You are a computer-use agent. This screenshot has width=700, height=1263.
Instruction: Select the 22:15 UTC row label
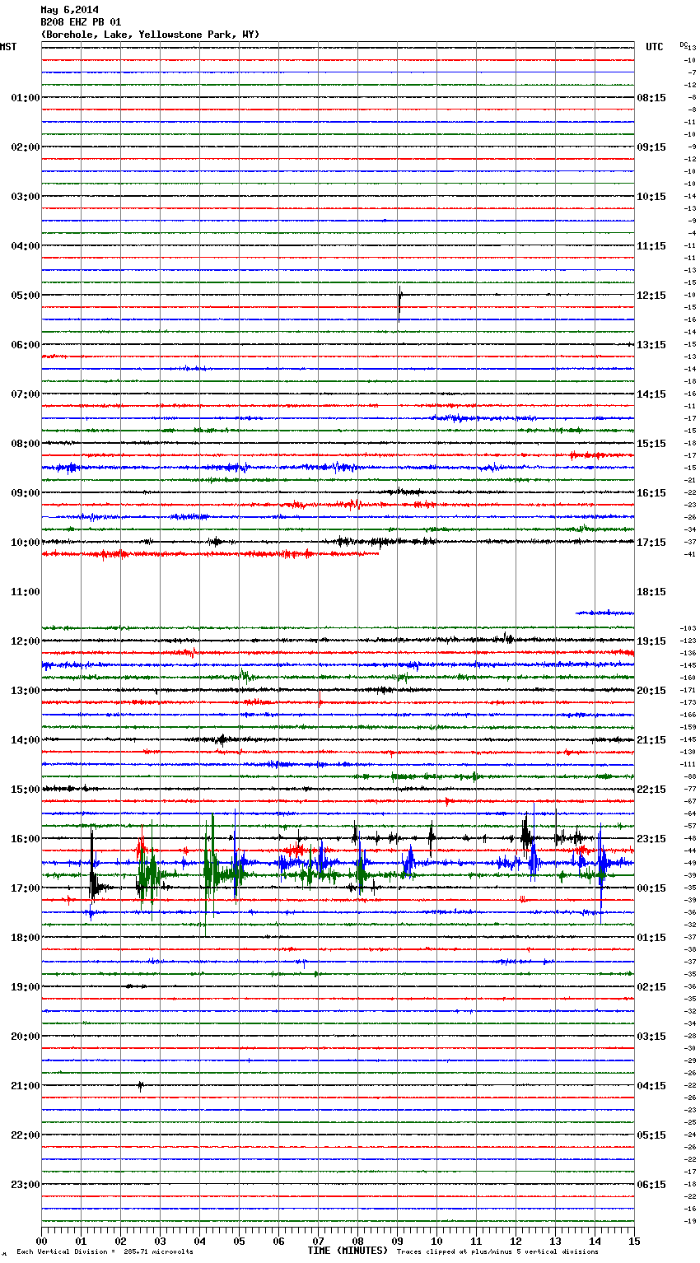[x=651, y=790]
